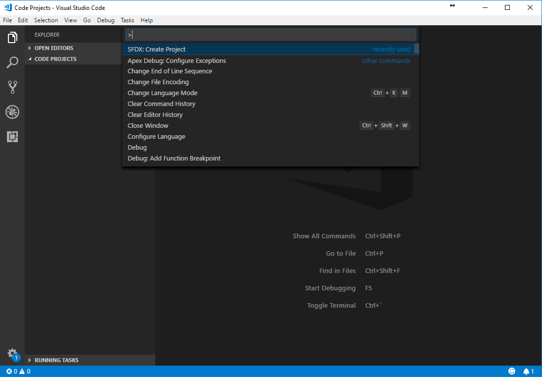The image size is (542, 377).
Task: Open the View menu
Action: pos(70,20)
